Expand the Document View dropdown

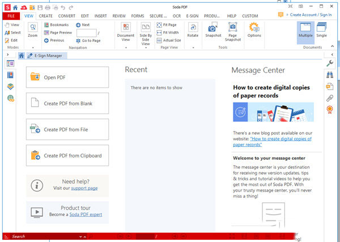click(126, 47)
